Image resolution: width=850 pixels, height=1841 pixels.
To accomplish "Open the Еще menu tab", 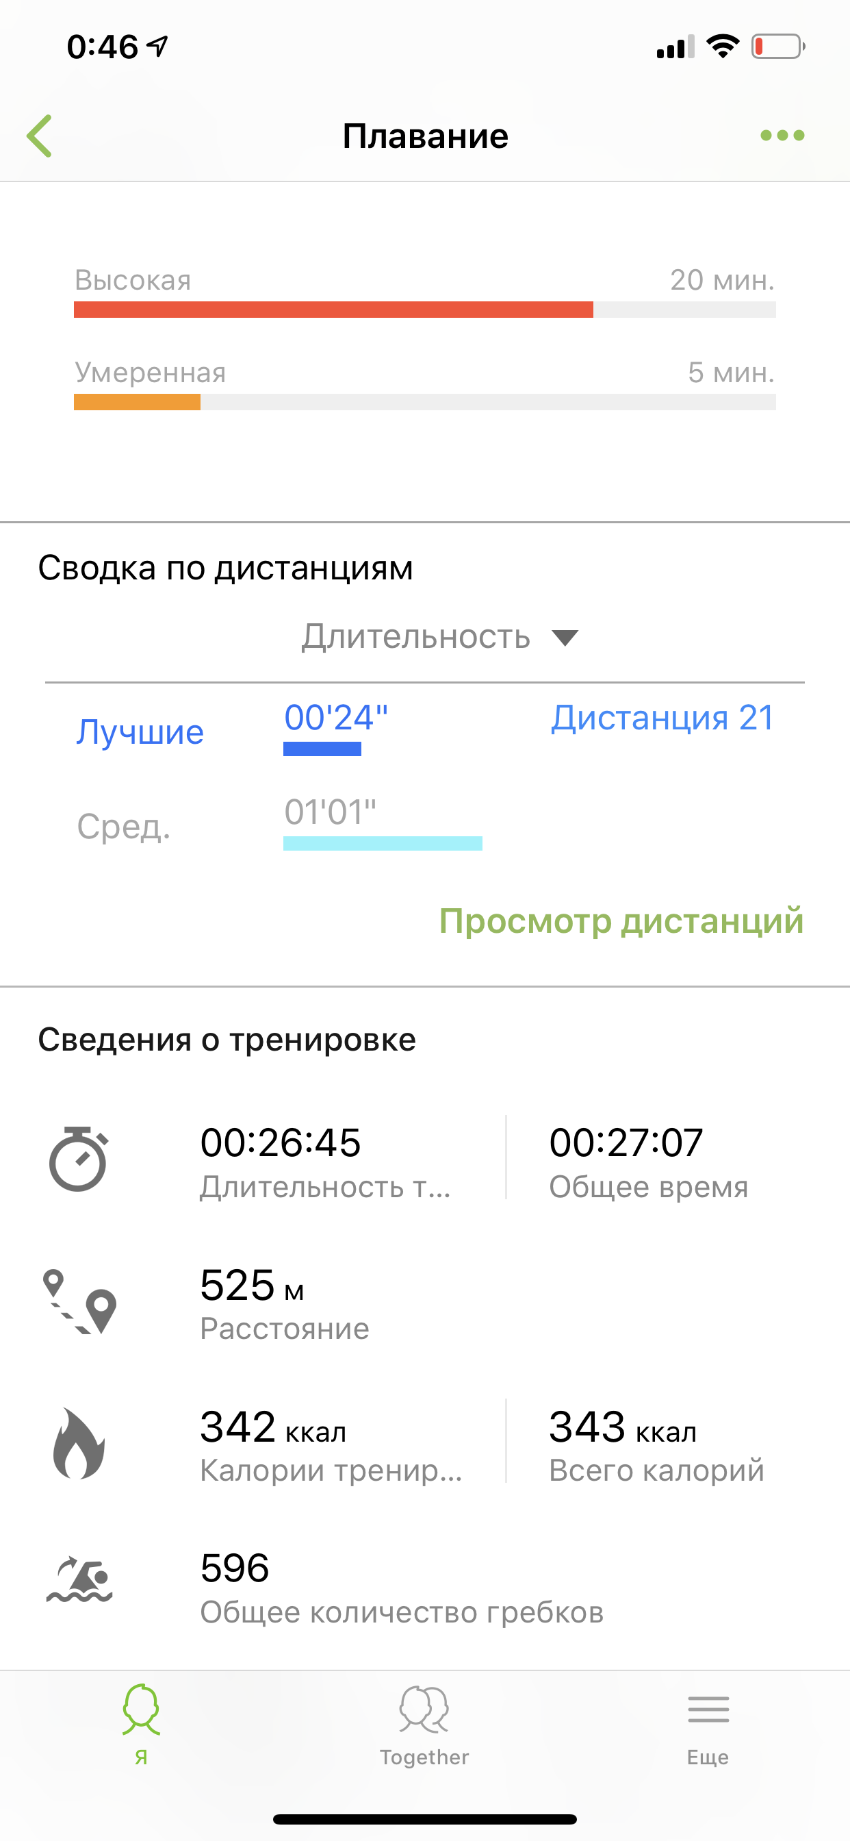I will tap(708, 1723).
